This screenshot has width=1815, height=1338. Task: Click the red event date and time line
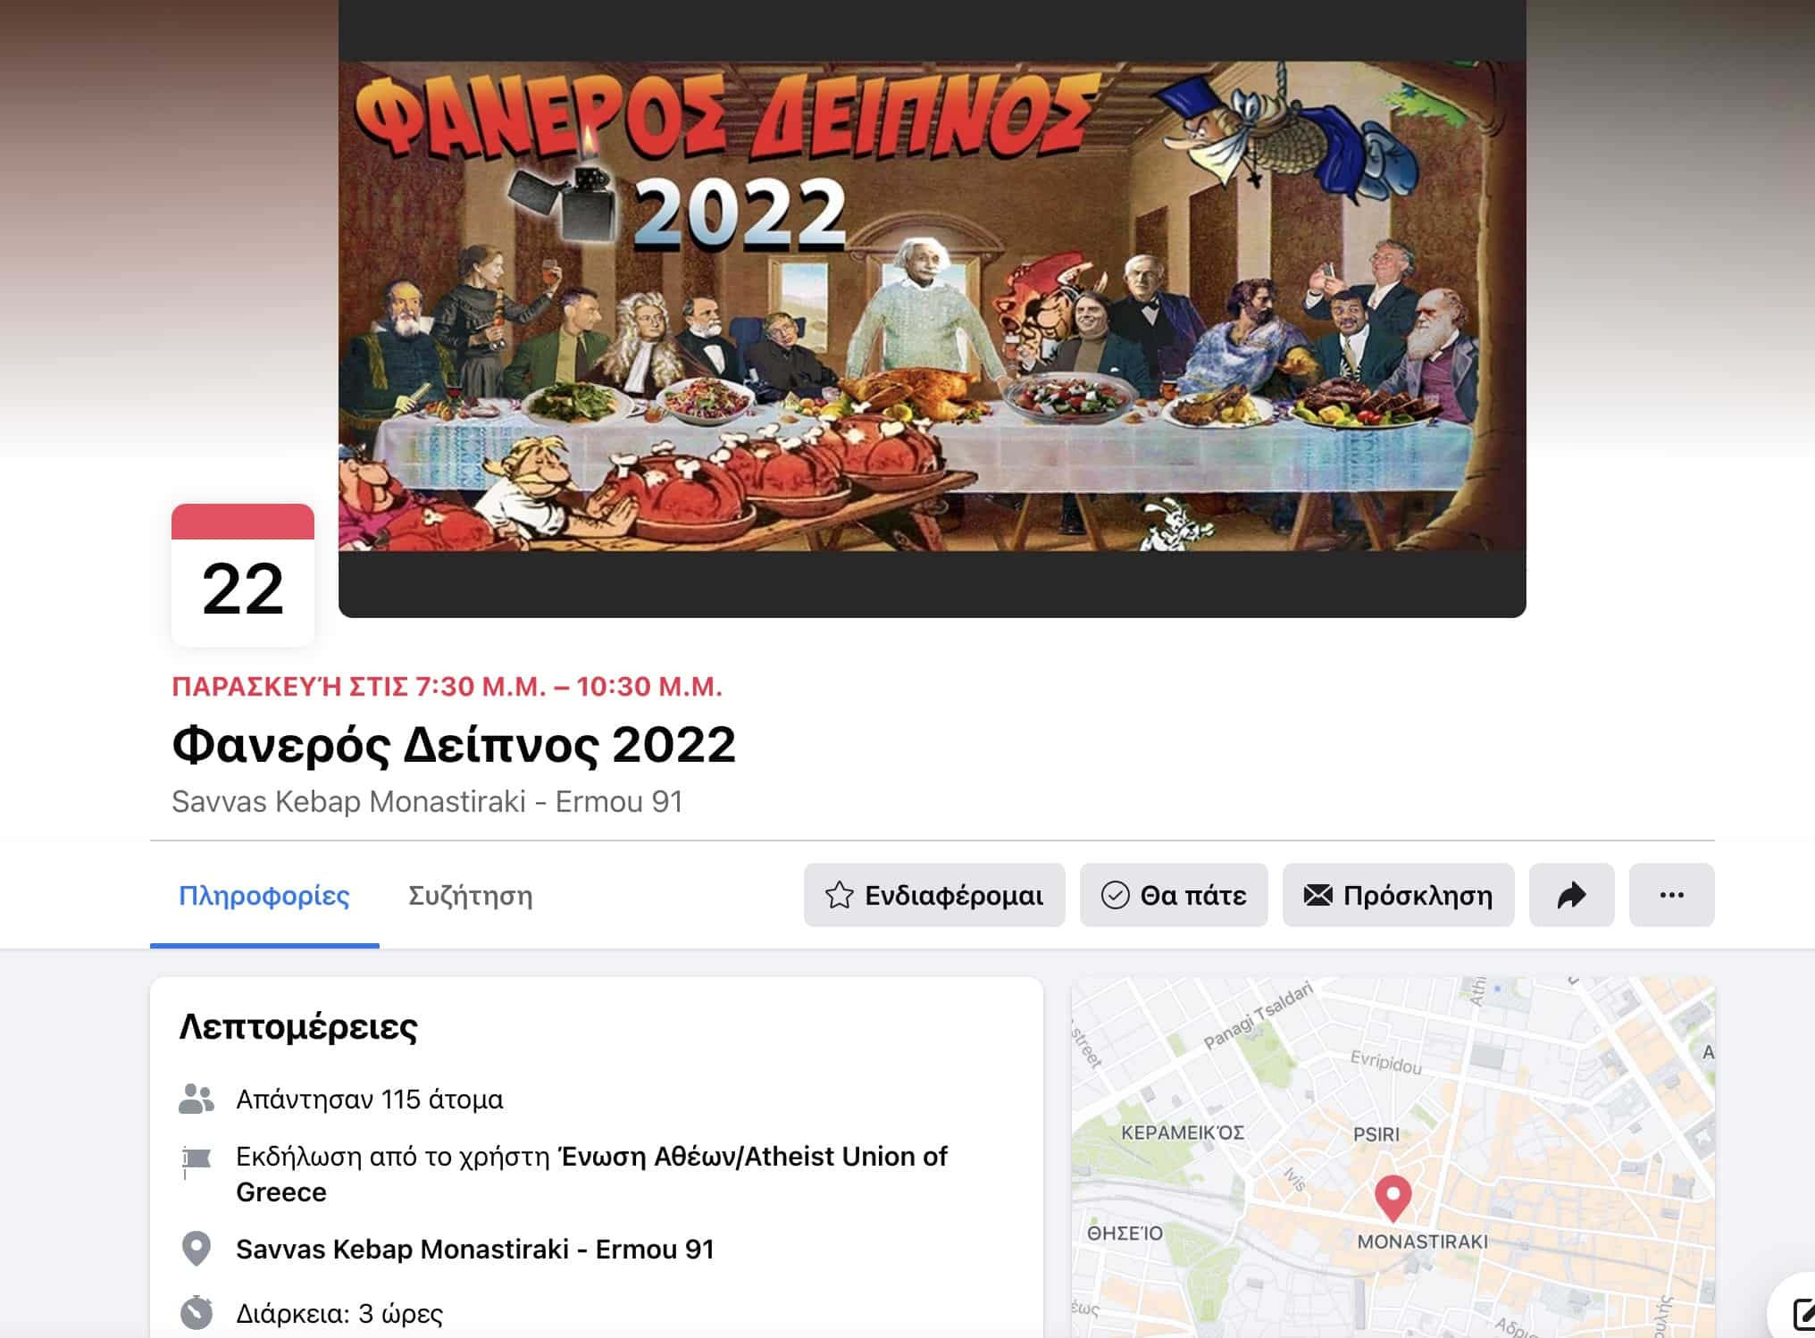pos(447,687)
